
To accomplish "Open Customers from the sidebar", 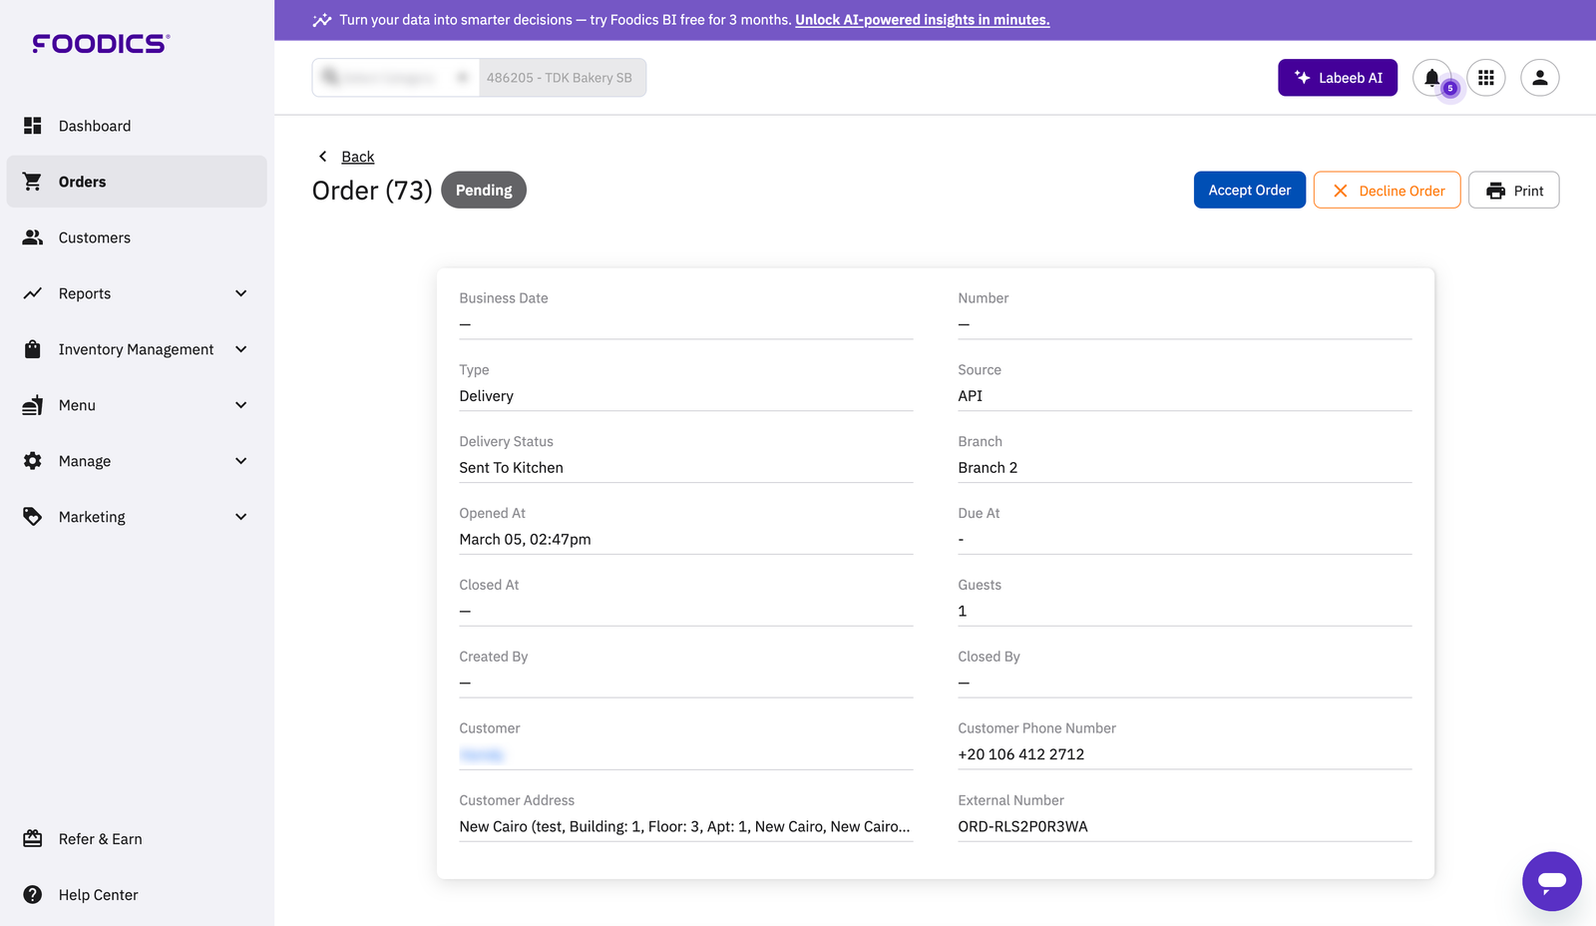I will pos(137,237).
